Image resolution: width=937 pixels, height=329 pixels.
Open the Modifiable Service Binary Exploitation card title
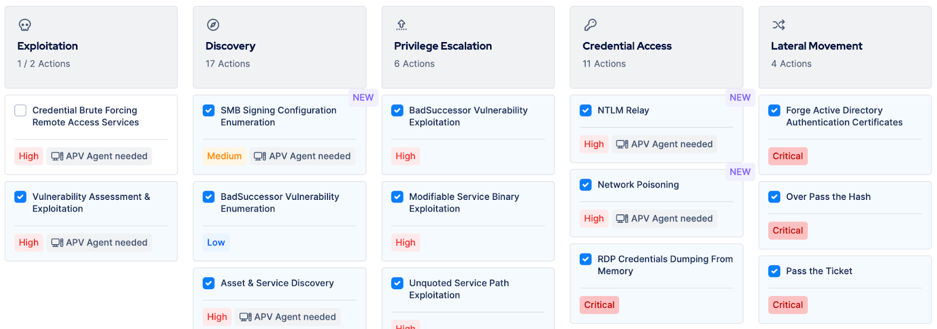[464, 203]
